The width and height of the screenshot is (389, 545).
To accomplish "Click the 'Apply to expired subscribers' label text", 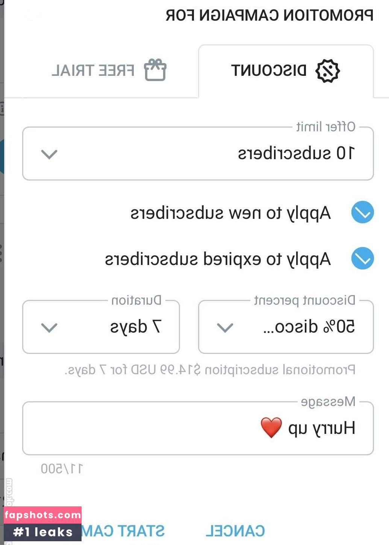I will pos(218,259).
